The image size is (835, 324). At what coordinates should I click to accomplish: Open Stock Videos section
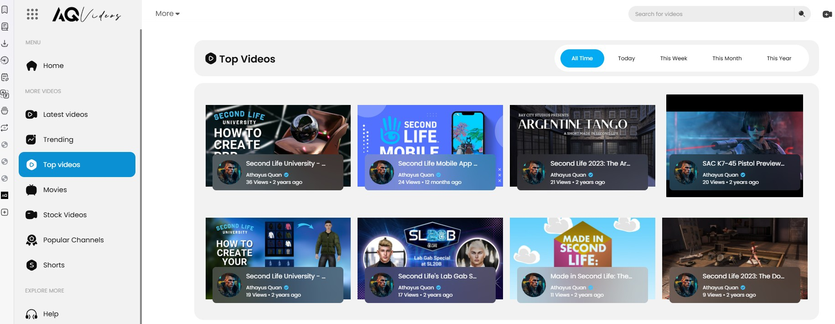pos(65,215)
